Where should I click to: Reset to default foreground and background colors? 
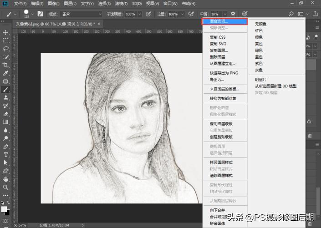point(2,203)
